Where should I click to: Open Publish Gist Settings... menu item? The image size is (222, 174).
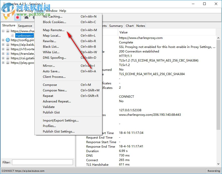pyautogui.click(x=68, y=132)
